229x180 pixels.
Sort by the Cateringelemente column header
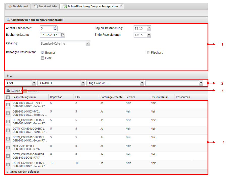coord(111,97)
